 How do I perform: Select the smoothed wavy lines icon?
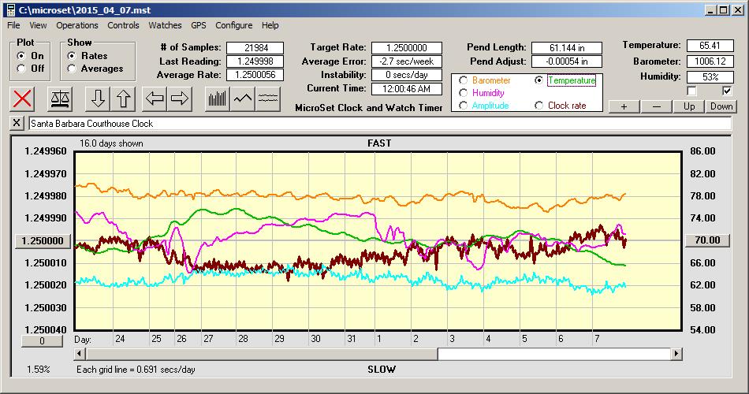(268, 98)
